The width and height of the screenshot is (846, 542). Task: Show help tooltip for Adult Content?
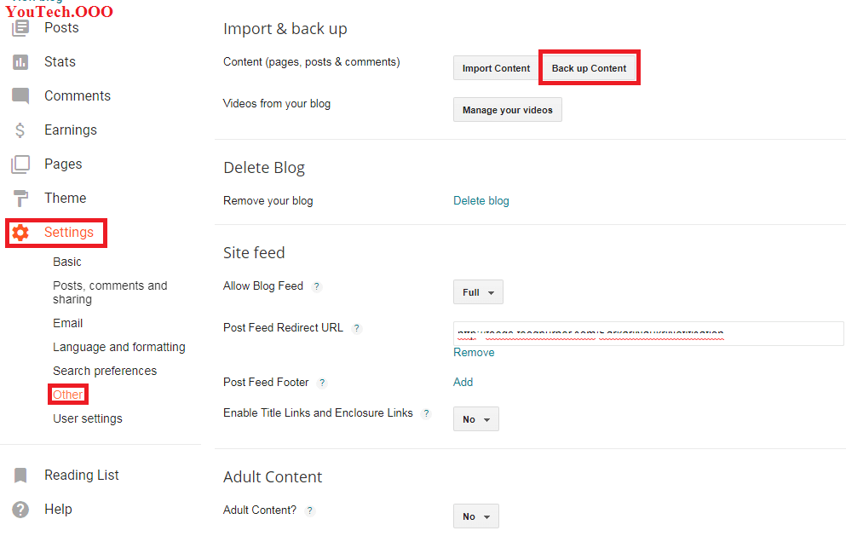pyautogui.click(x=310, y=510)
